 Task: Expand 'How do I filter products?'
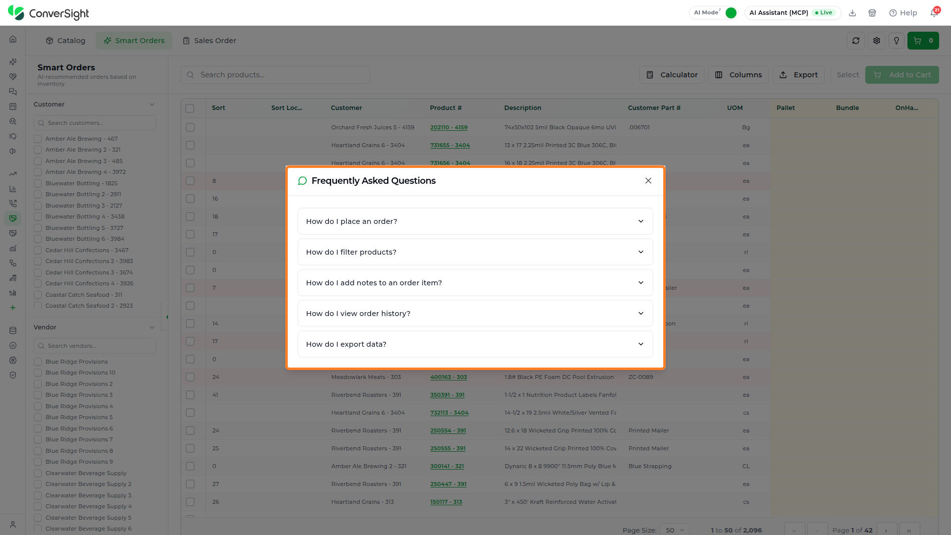coord(475,252)
